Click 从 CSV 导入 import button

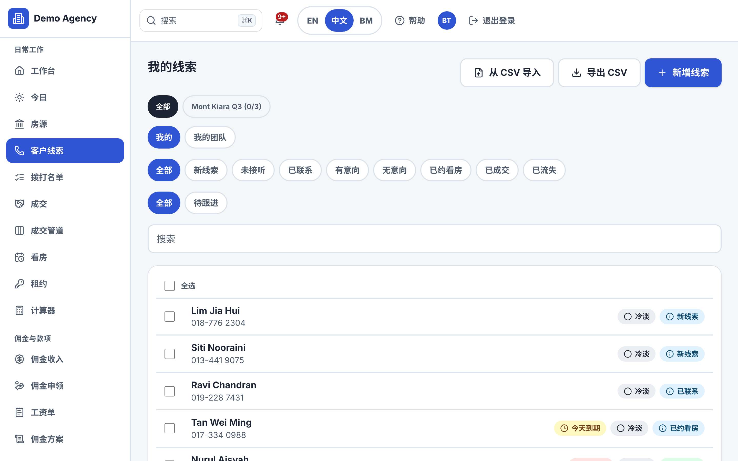[x=507, y=72]
